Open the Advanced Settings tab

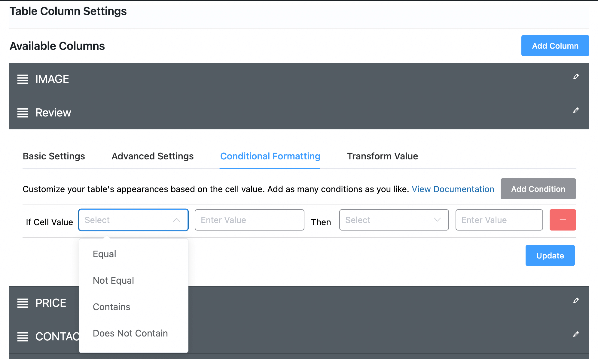pos(152,156)
